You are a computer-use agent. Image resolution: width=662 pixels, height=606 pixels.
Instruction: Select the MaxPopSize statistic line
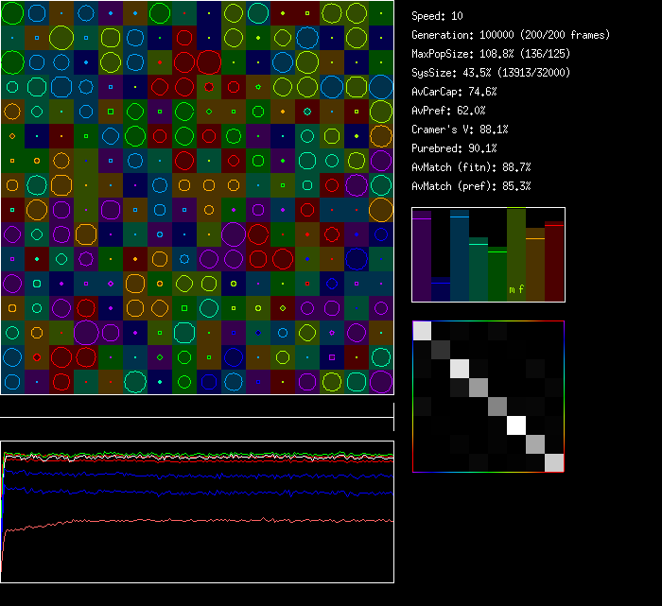click(x=491, y=54)
